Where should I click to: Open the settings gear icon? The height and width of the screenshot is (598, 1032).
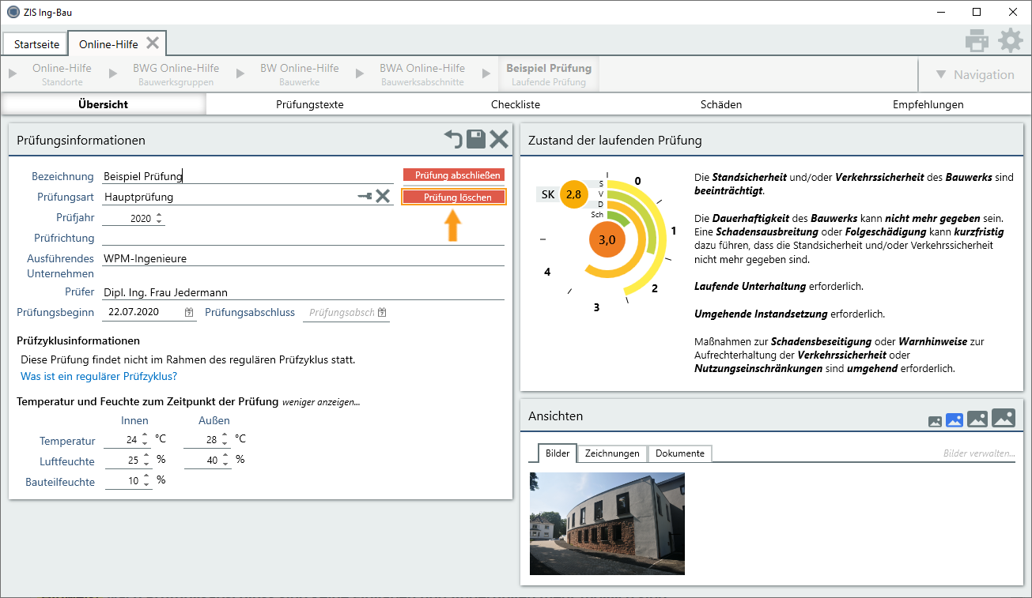1011,41
